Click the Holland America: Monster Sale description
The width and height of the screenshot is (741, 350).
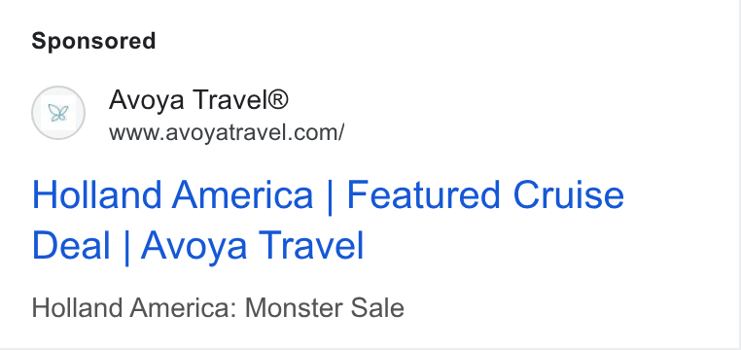coord(218,308)
